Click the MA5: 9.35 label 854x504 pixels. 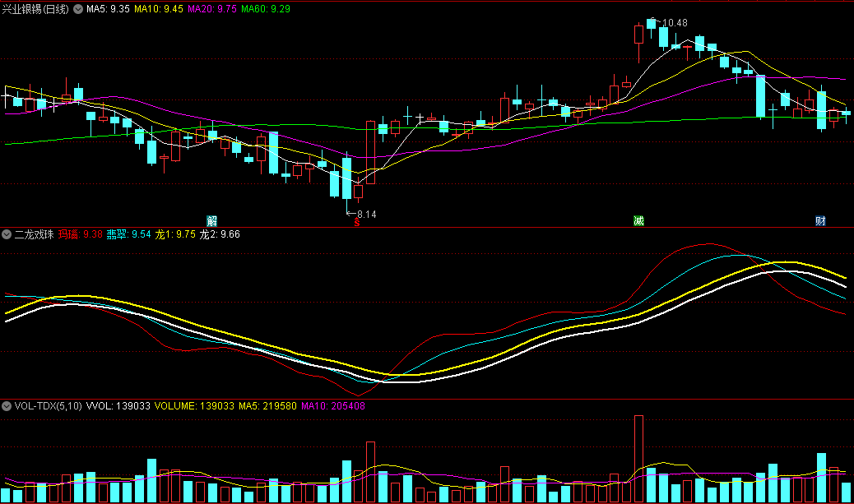click(x=108, y=9)
